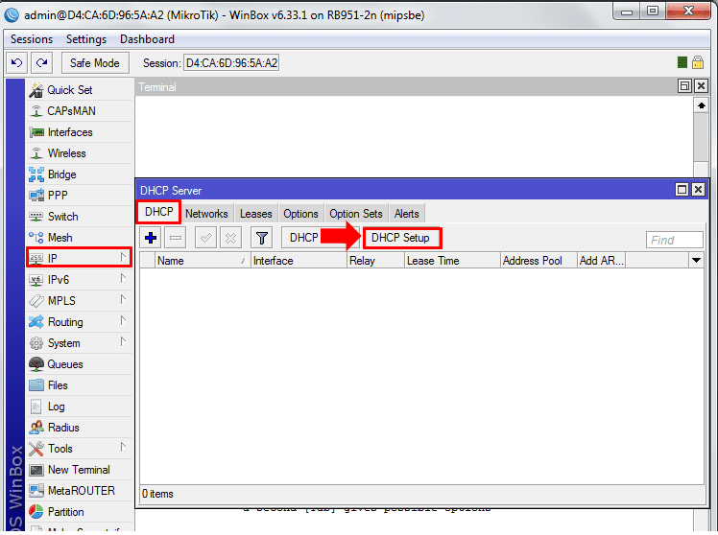Image resolution: width=718 pixels, height=535 pixels.
Task: Switch to the Networks tab
Action: pos(206,214)
